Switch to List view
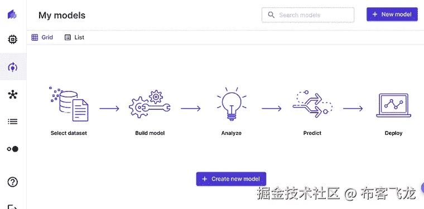The image size is (424, 209). (x=74, y=37)
